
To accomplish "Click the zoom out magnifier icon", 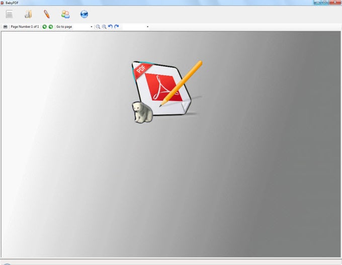I will pos(98,27).
